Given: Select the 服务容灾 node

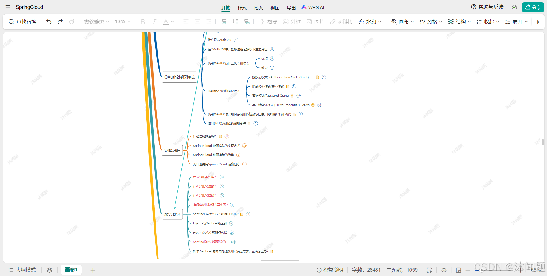Looking at the screenshot, I should click(x=172, y=214).
